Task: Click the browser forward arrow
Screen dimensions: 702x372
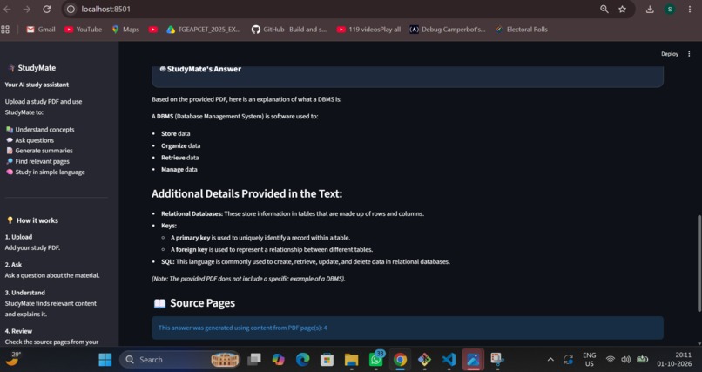Action: click(x=27, y=9)
